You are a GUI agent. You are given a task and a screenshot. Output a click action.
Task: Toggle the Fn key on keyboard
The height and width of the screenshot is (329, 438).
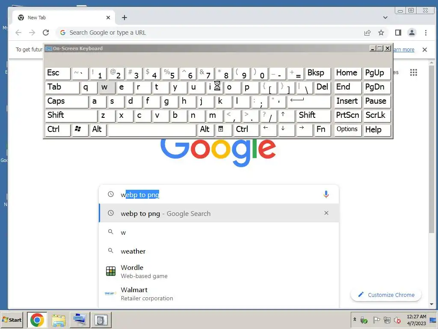pos(323,129)
